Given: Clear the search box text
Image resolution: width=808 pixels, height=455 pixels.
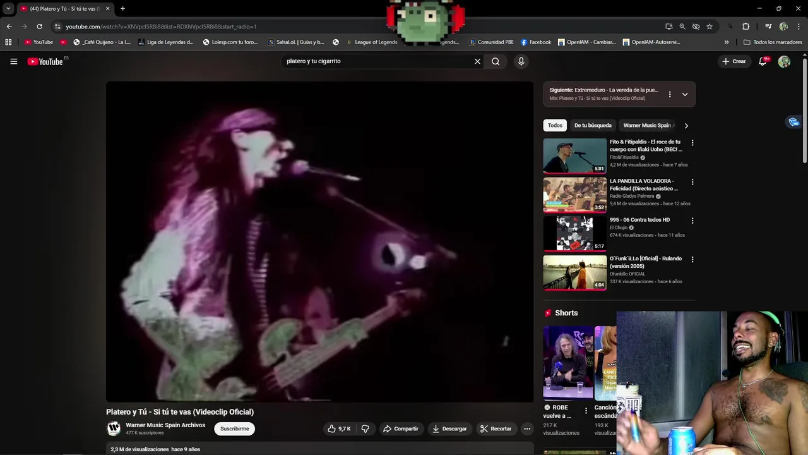Looking at the screenshot, I should (x=477, y=61).
